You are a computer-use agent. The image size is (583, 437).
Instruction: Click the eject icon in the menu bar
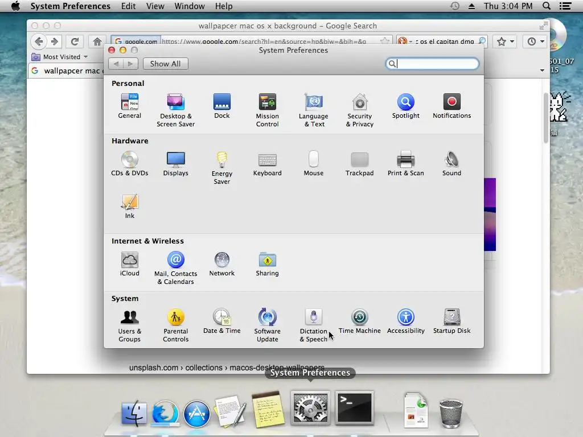471,6
